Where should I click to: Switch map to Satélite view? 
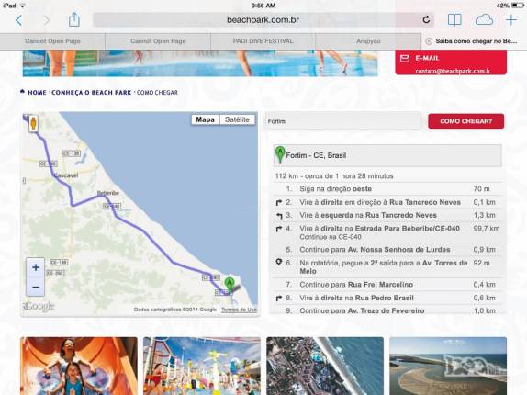[x=237, y=119]
